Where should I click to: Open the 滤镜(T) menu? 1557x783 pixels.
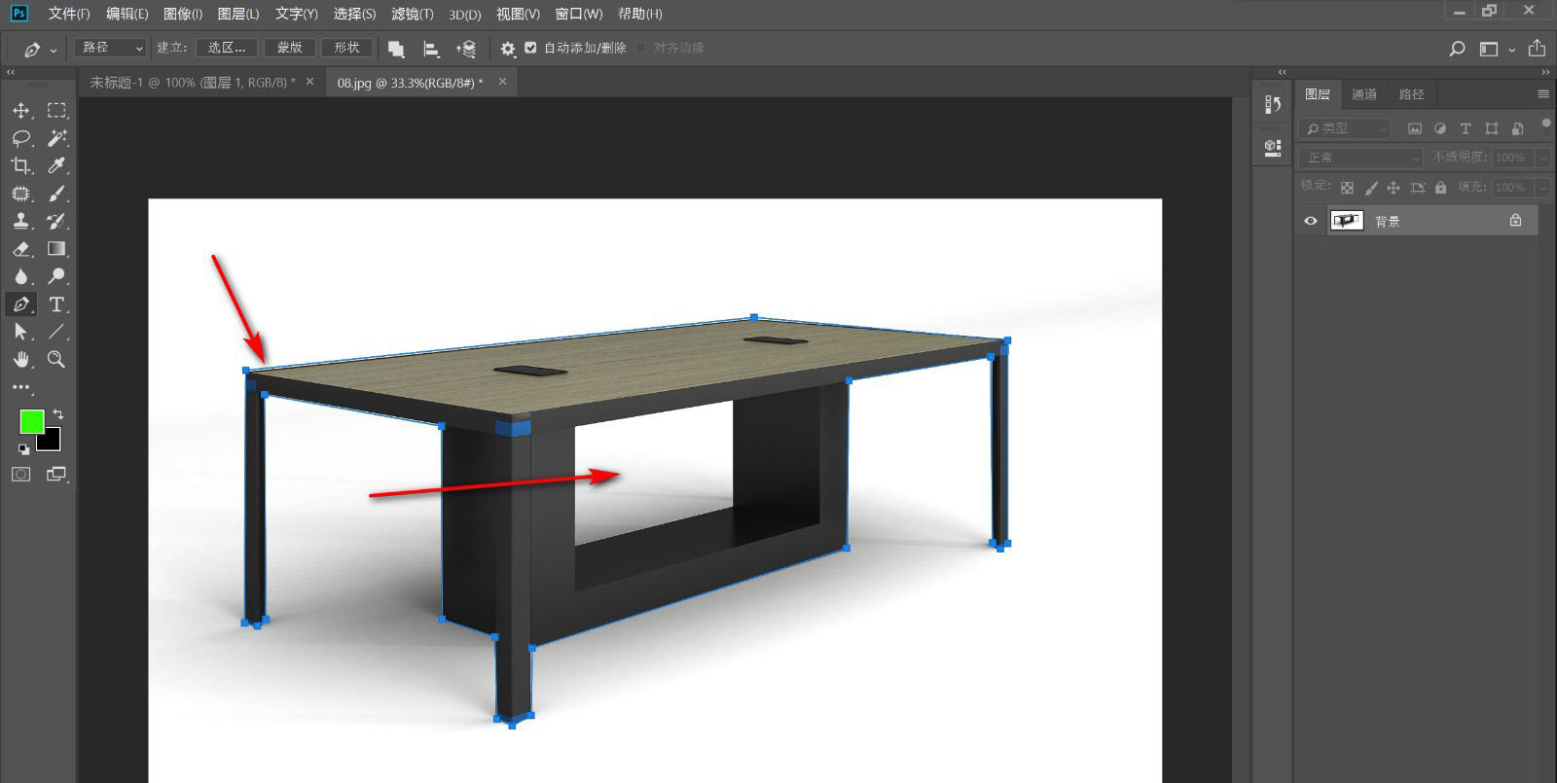click(412, 14)
